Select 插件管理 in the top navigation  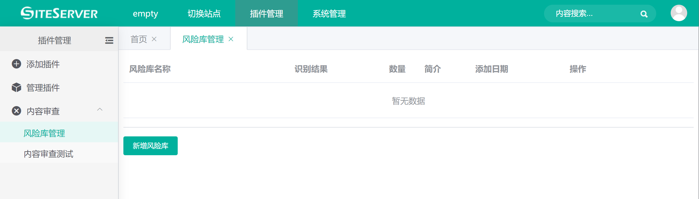coord(267,14)
